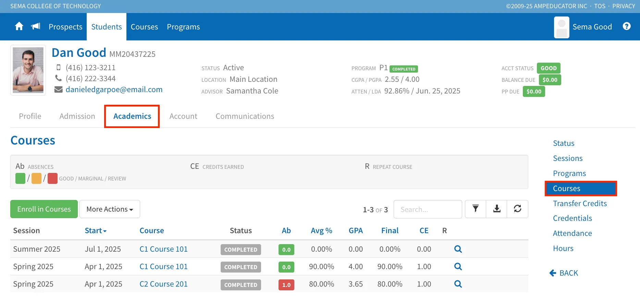Click the red 1.0 absences badge
This screenshot has height=302, width=640.
tap(286, 285)
